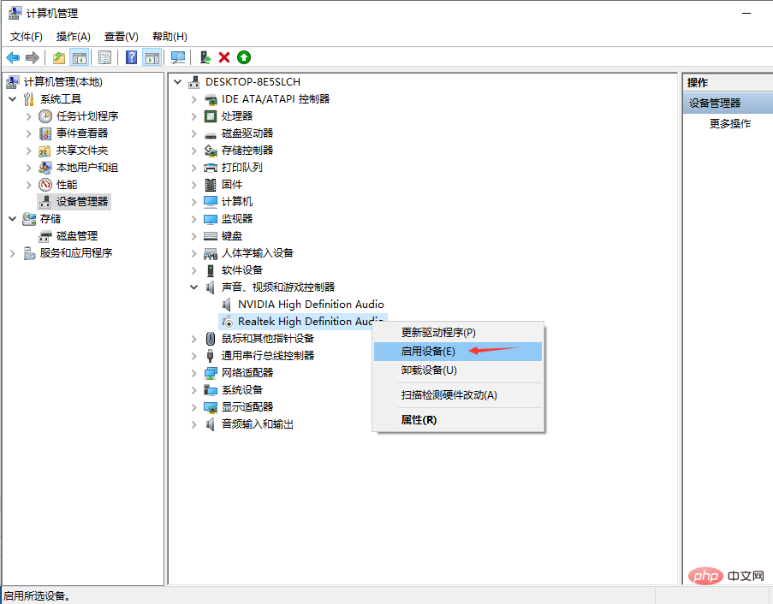The height and width of the screenshot is (604, 773).
Task: Choose 启用设备(E) from context menu
Action: tap(458, 352)
